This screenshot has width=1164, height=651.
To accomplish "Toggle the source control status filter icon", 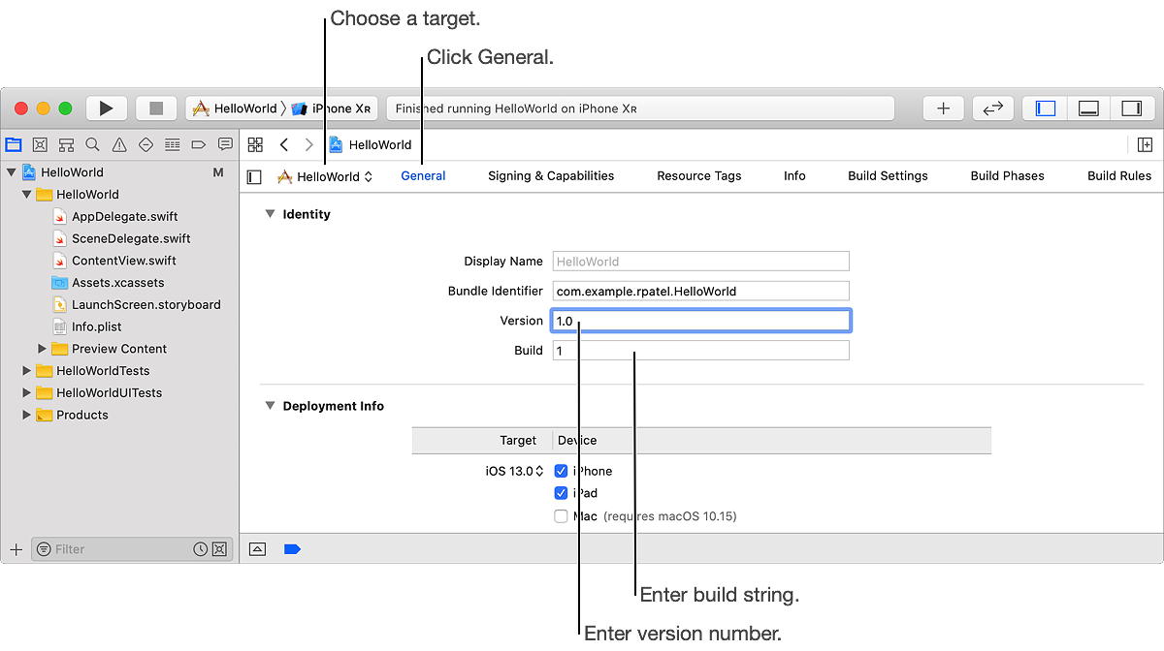I will click(x=219, y=549).
